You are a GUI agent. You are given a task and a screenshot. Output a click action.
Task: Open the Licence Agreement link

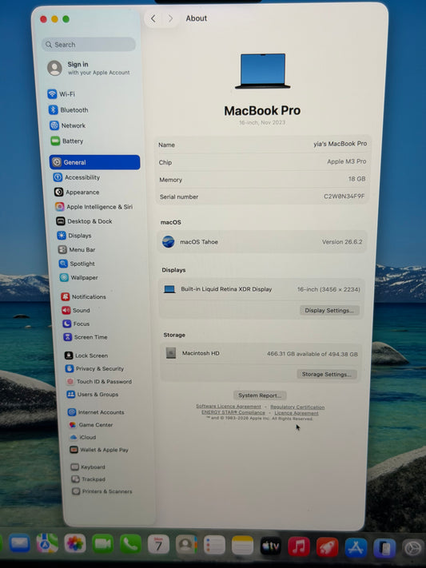[x=297, y=413]
